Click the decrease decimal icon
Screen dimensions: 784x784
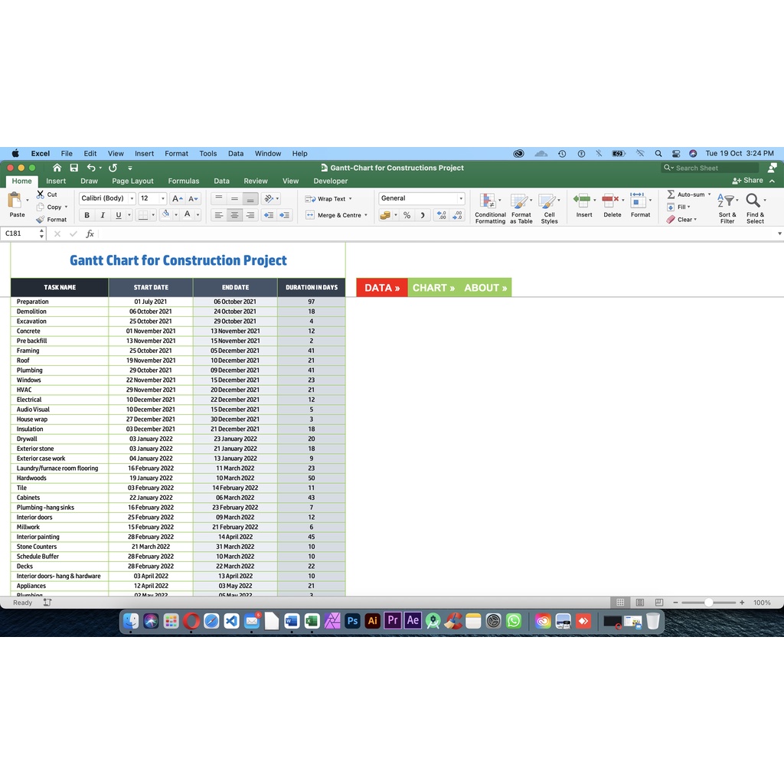point(457,215)
